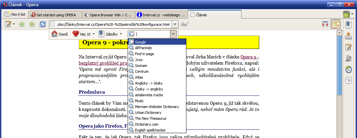Screen dimensions: 357x138
Task: Open address bar history dropdown
Action: click(175, 24)
